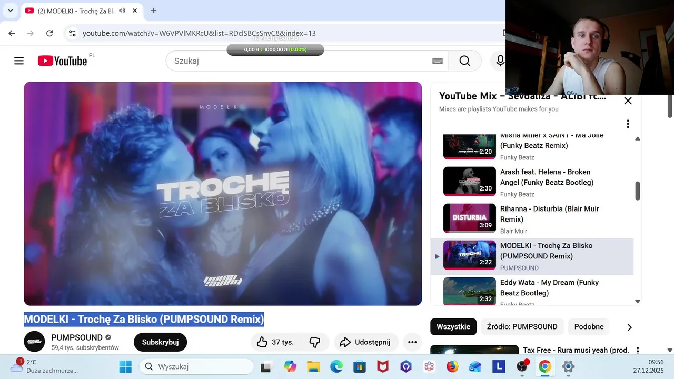Click the browser address bar URL
Image resolution: width=674 pixels, height=379 pixels.
point(199,33)
